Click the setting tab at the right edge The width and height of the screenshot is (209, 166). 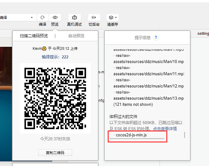click(203, 34)
